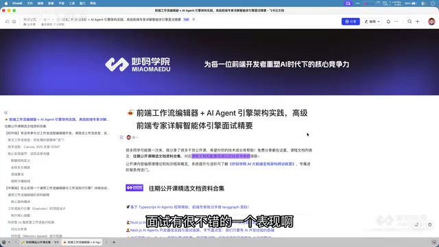This screenshot has width=439, height=247.
Task: Open the 帮助 menu in menu bar
Action: coord(93,3)
